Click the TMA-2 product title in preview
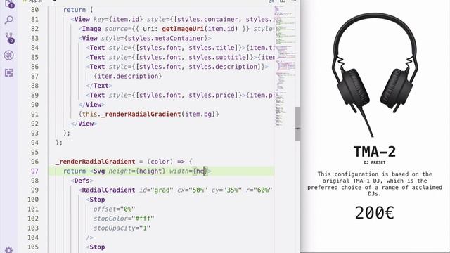 [375, 152]
